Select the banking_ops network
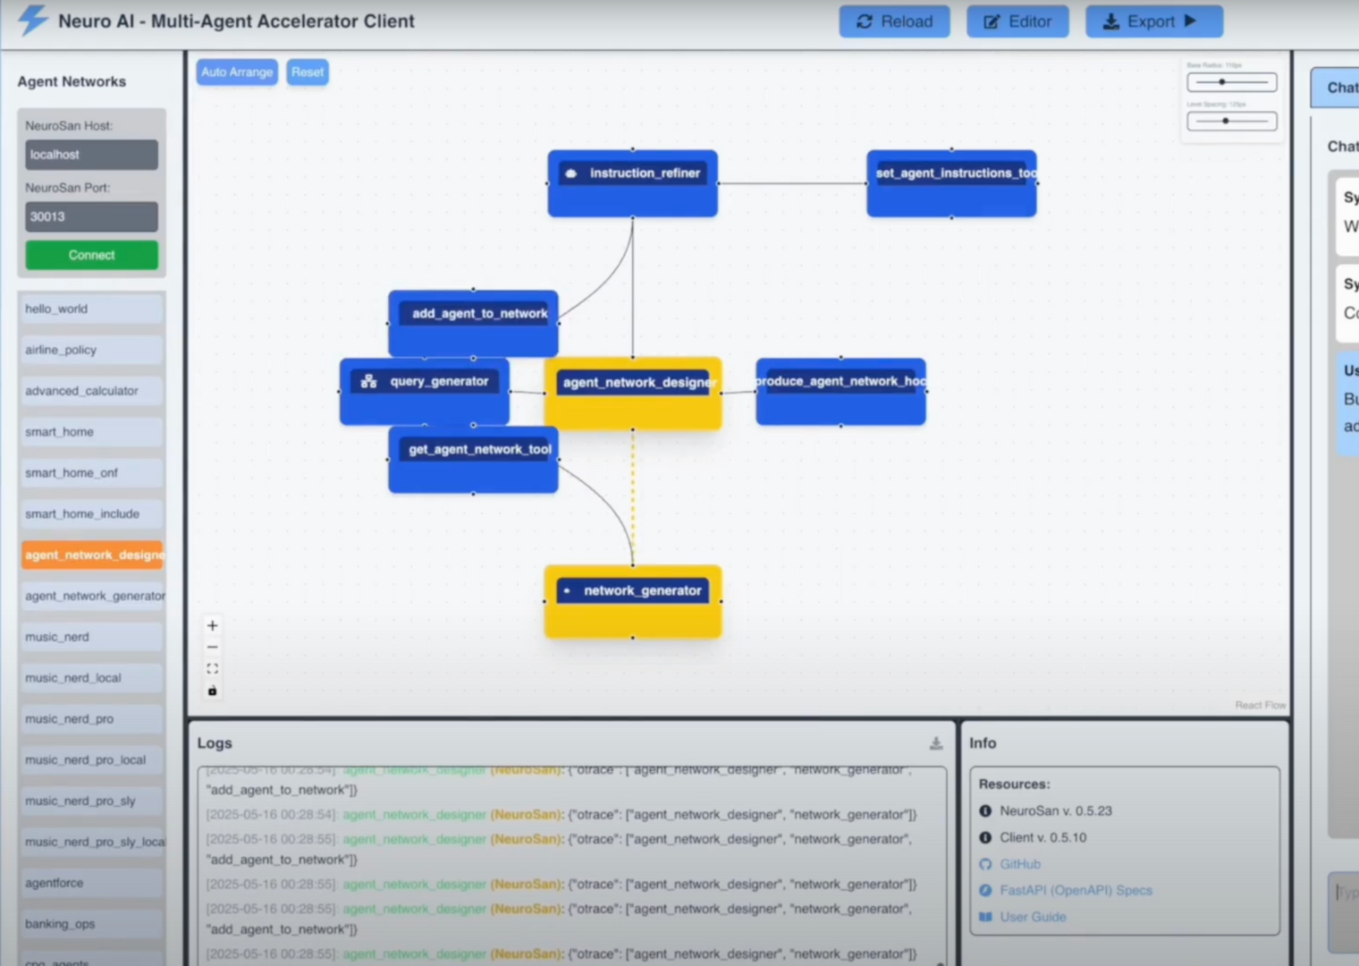 91,924
